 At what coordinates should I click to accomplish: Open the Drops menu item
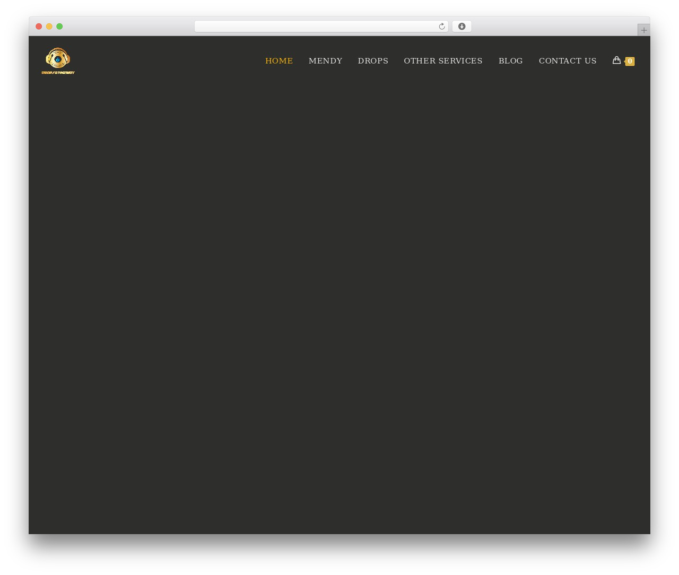[x=373, y=61]
